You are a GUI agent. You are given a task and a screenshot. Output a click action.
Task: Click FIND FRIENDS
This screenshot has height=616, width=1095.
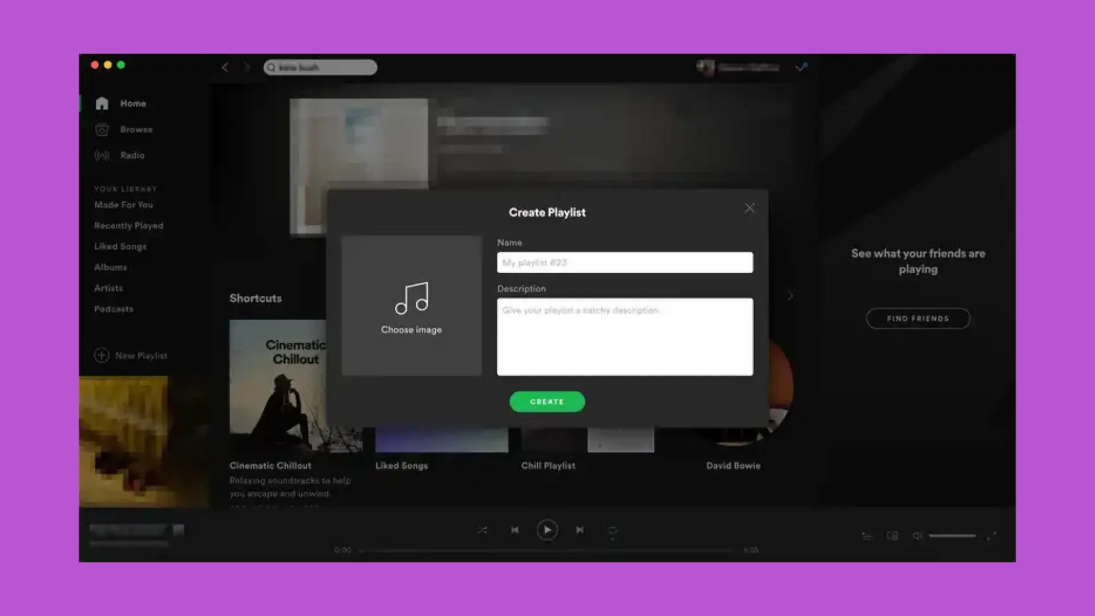[918, 318]
